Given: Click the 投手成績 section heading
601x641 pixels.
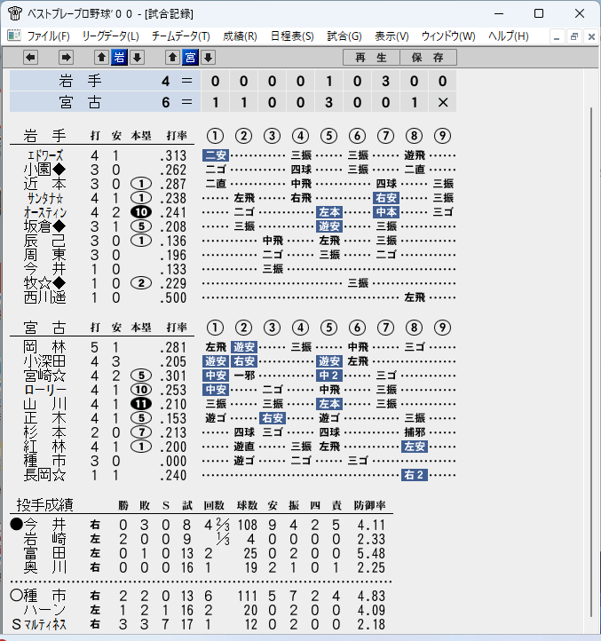Looking at the screenshot, I should [45, 505].
